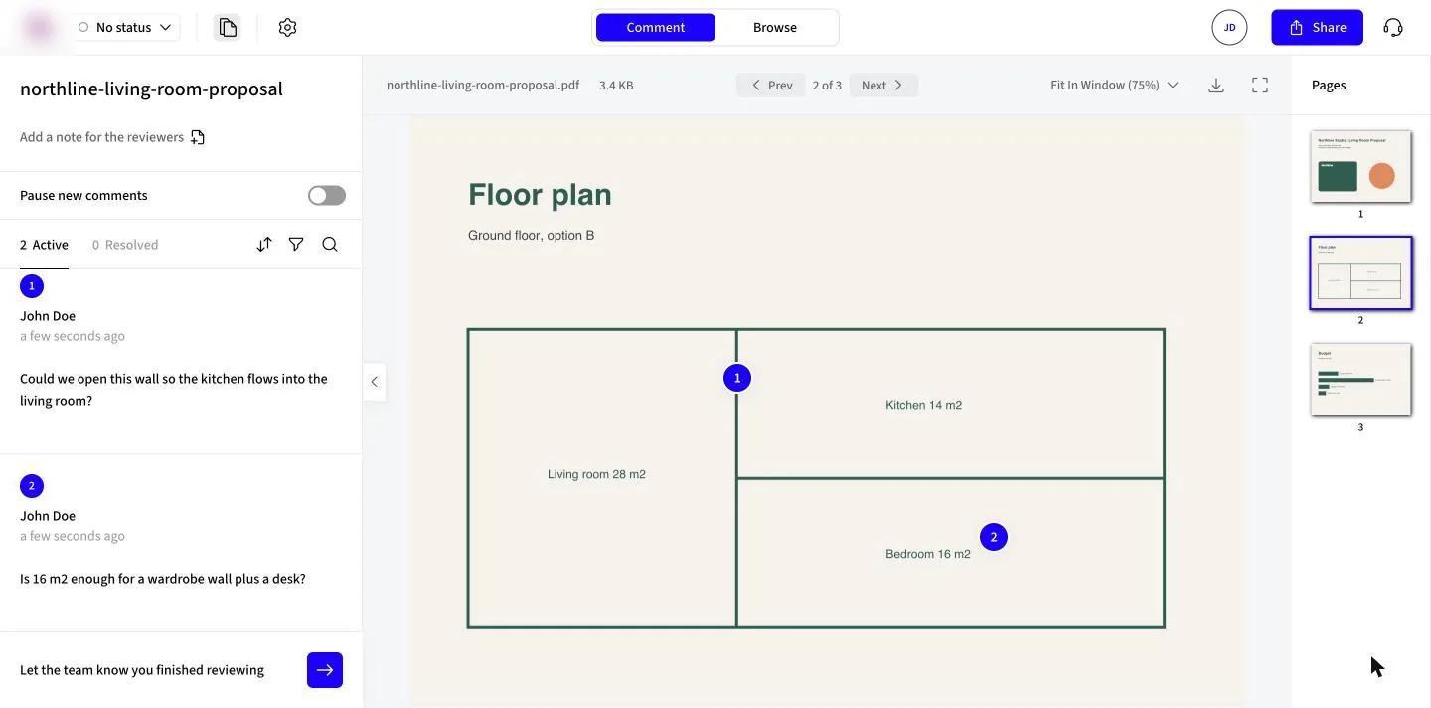Viewport: 1431px width, 708px height.
Task: Click the Floor plan heading in the document
Action: click(540, 194)
